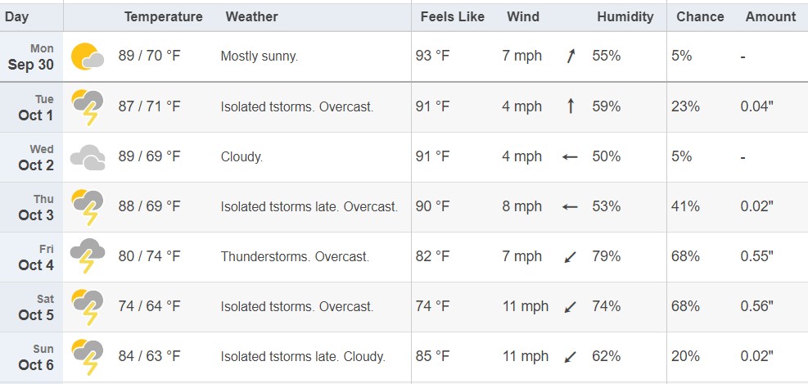Click wind direction arrow for Fri Oct 4
Image resolution: width=808 pixels, height=384 pixels.
(x=570, y=257)
